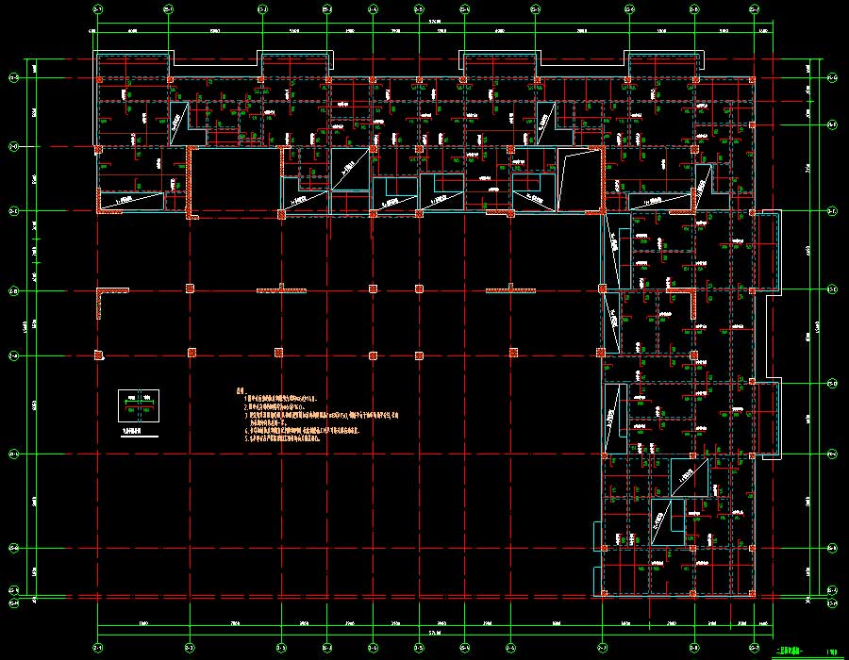Click note item 4 in the notes block

[x=302, y=431]
